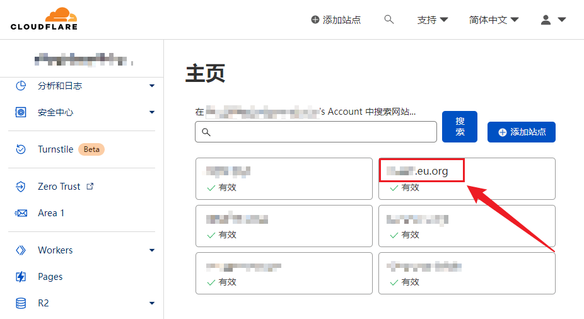Open the 简体中文 language dropdown
Screen dimensions: 584x319
click(494, 20)
